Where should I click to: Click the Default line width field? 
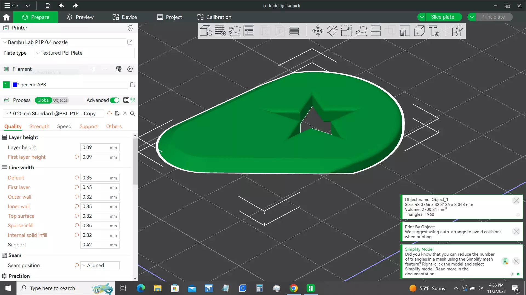click(x=100, y=178)
